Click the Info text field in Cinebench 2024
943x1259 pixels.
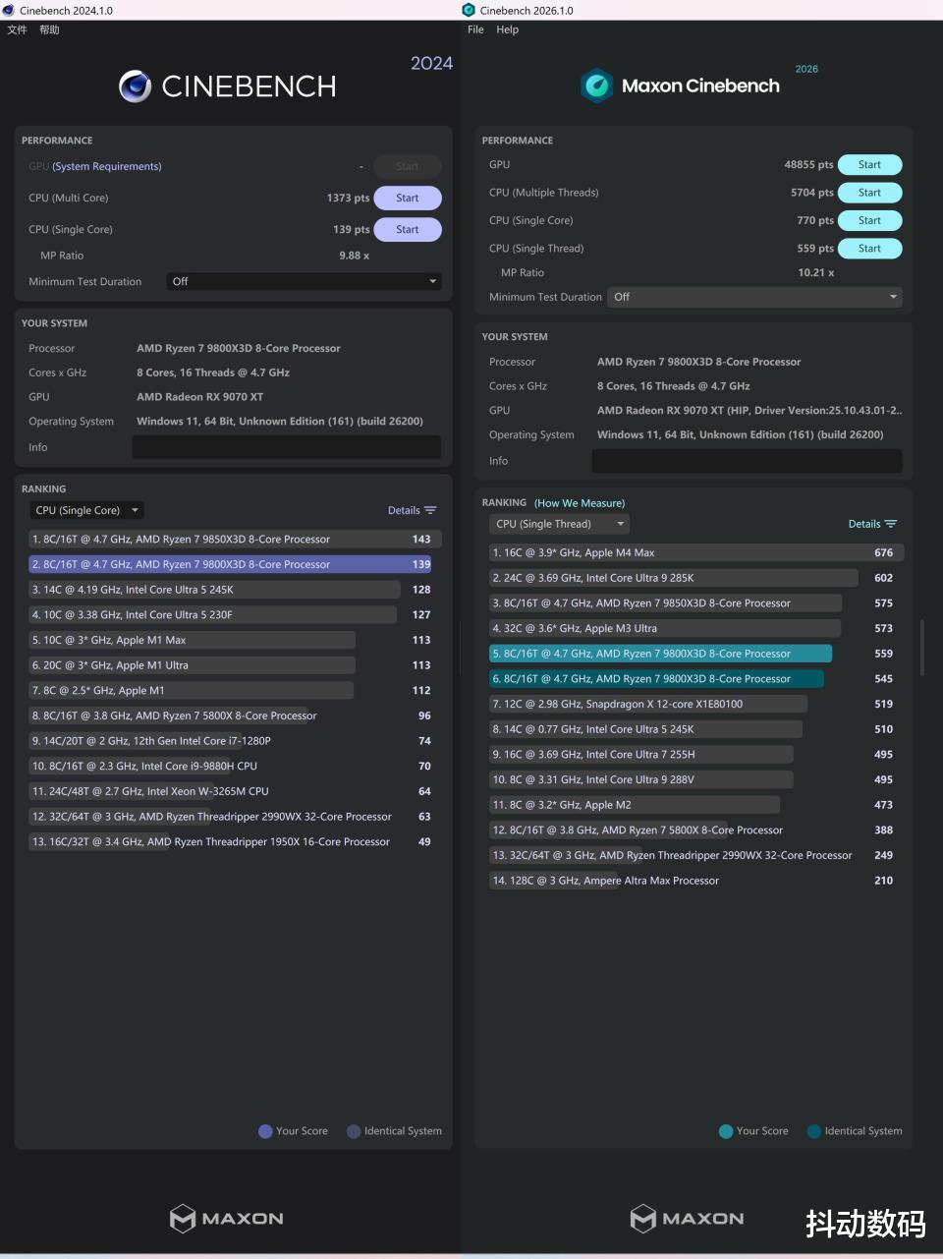286,447
